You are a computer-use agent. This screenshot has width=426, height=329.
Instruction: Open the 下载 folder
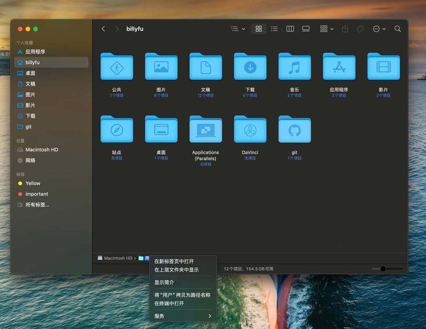click(x=250, y=67)
